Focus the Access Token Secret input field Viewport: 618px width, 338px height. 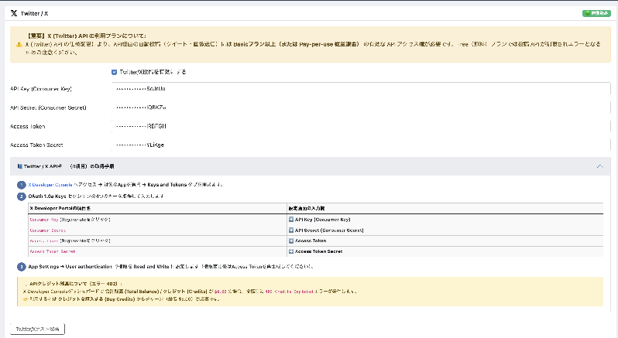[x=361, y=145]
